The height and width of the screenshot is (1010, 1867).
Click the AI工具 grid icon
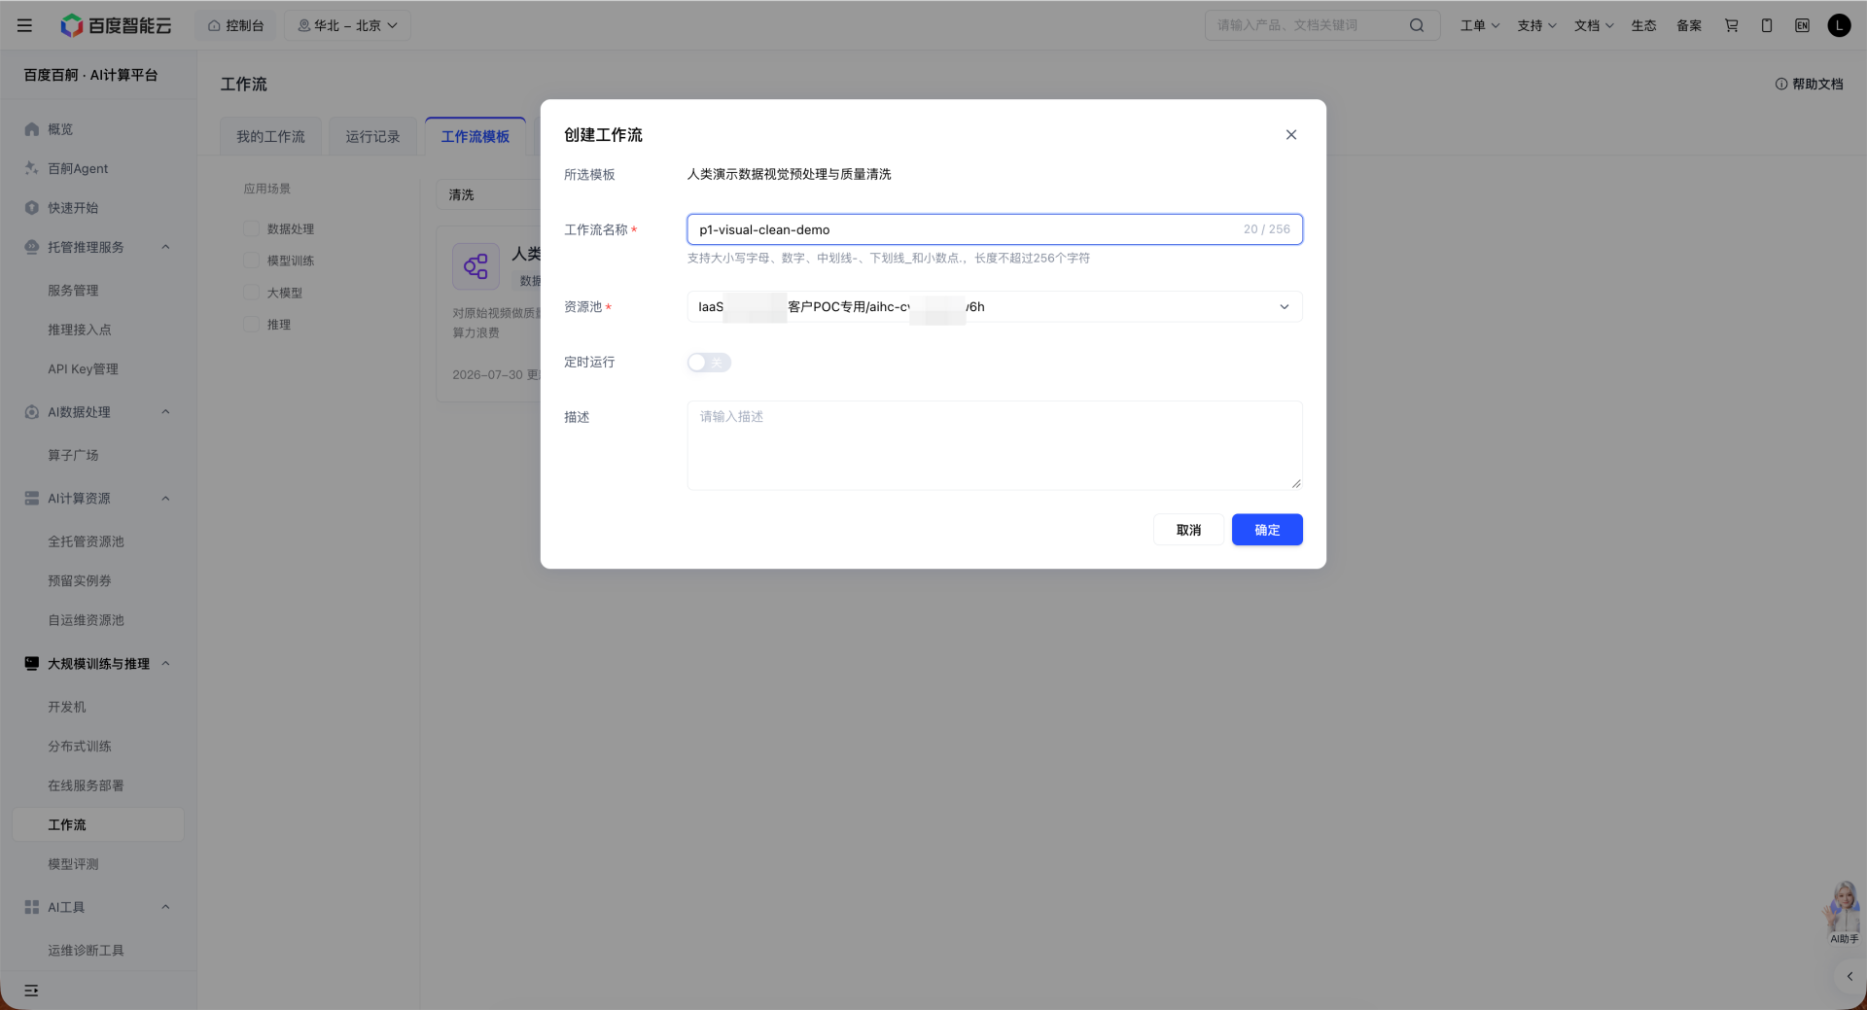tap(32, 907)
